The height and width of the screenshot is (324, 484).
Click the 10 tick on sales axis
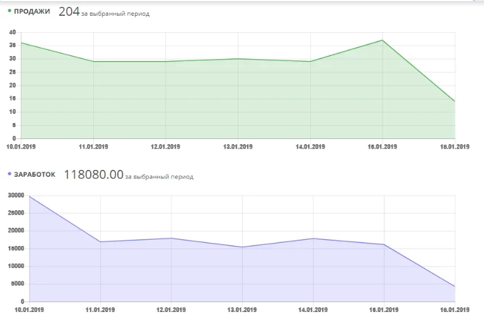point(13,112)
